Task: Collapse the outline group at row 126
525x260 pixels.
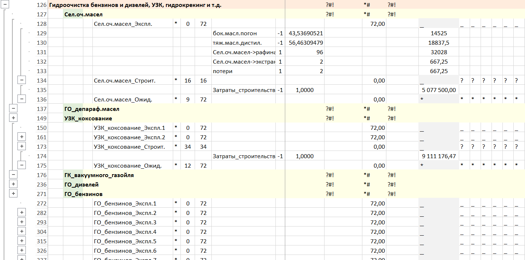Action: pos(5,5)
